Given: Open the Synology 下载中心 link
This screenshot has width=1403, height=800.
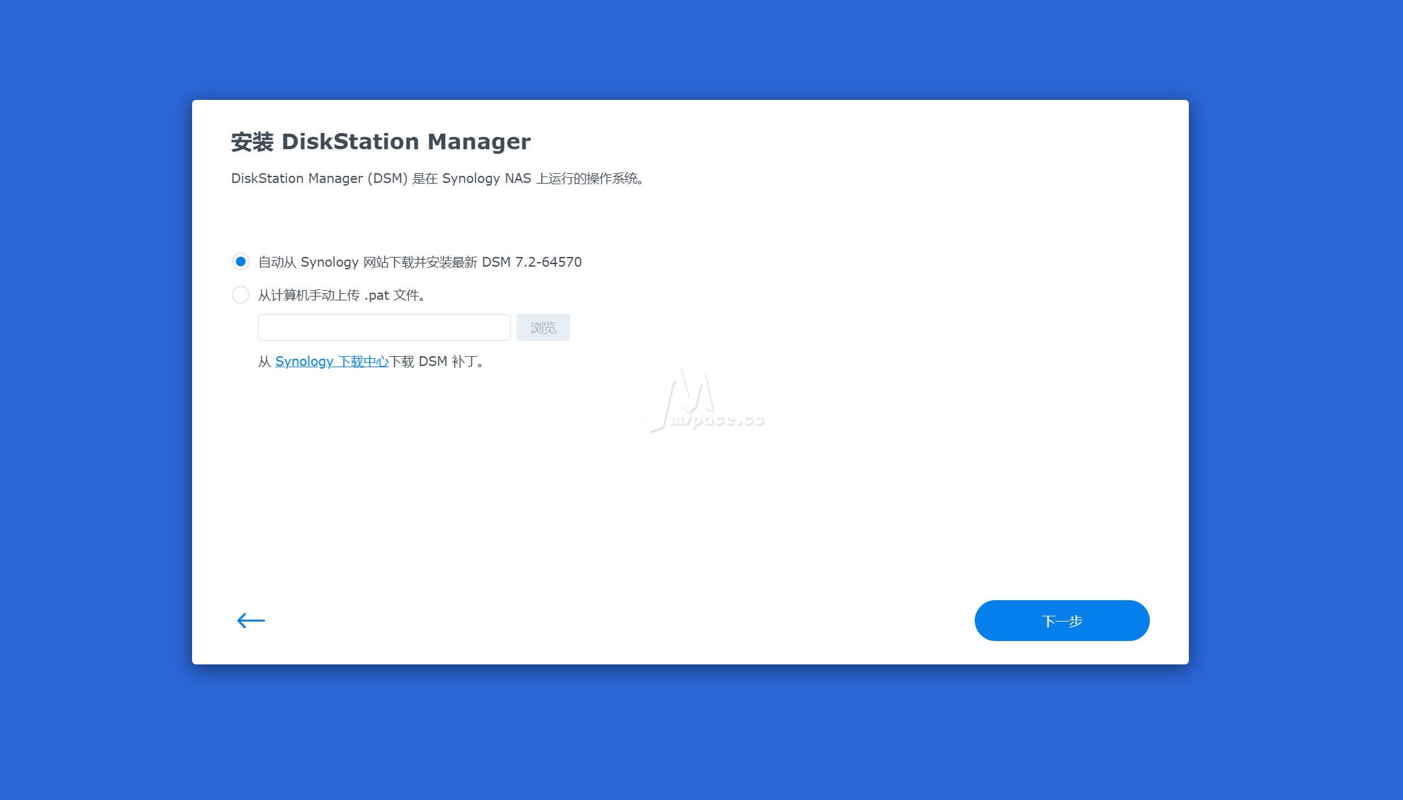Looking at the screenshot, I should 332,361.
